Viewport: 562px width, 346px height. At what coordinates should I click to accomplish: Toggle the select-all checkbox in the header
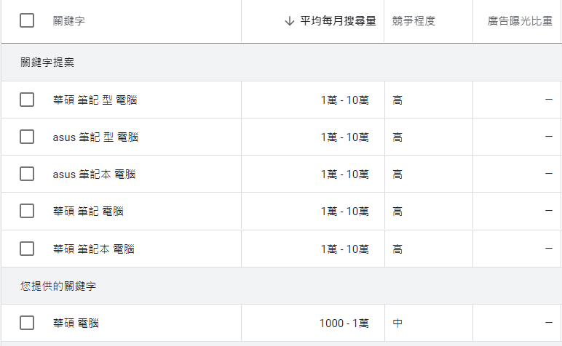(27, 20)
